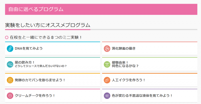Open the 人工イクラを作ろう！ program
Screen dimensions: 201x104
tap(128, 80)
